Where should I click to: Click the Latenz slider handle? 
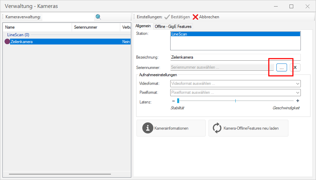178,101
